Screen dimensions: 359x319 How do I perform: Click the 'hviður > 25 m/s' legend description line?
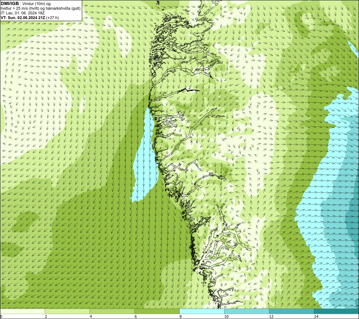point(41,9)
